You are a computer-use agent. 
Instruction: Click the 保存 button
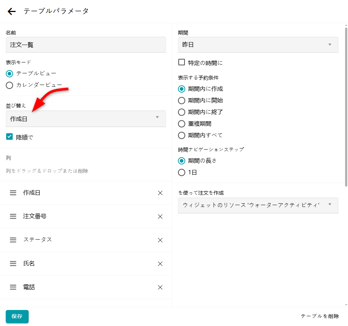point(17,316)
